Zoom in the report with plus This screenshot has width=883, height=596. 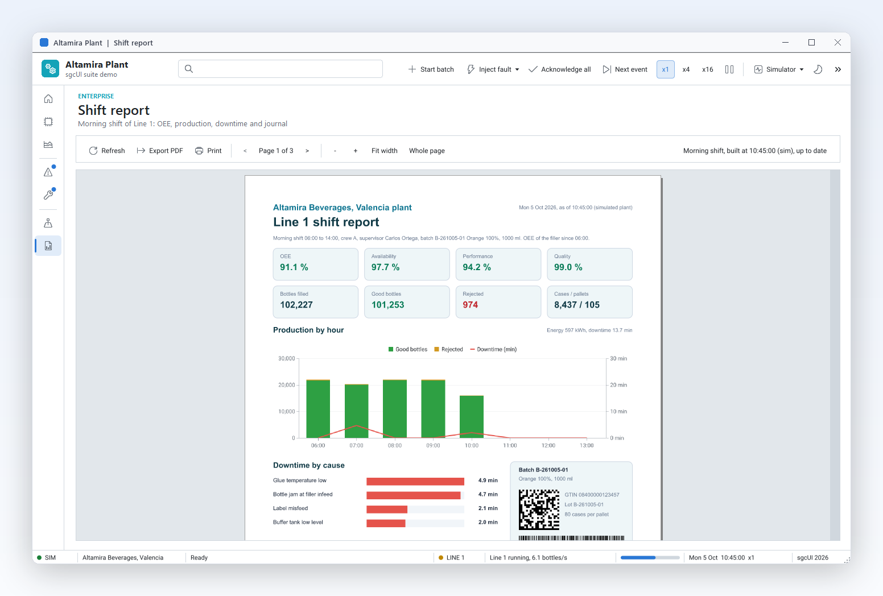tap(356, 151)
